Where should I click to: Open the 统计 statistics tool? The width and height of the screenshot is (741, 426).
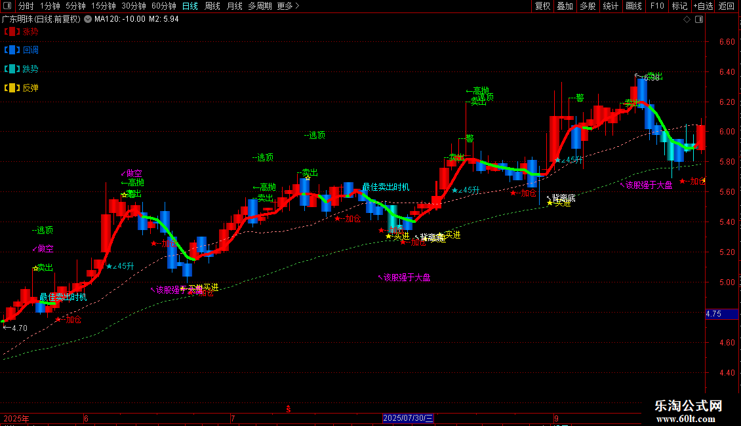click(x=611, y=6)
